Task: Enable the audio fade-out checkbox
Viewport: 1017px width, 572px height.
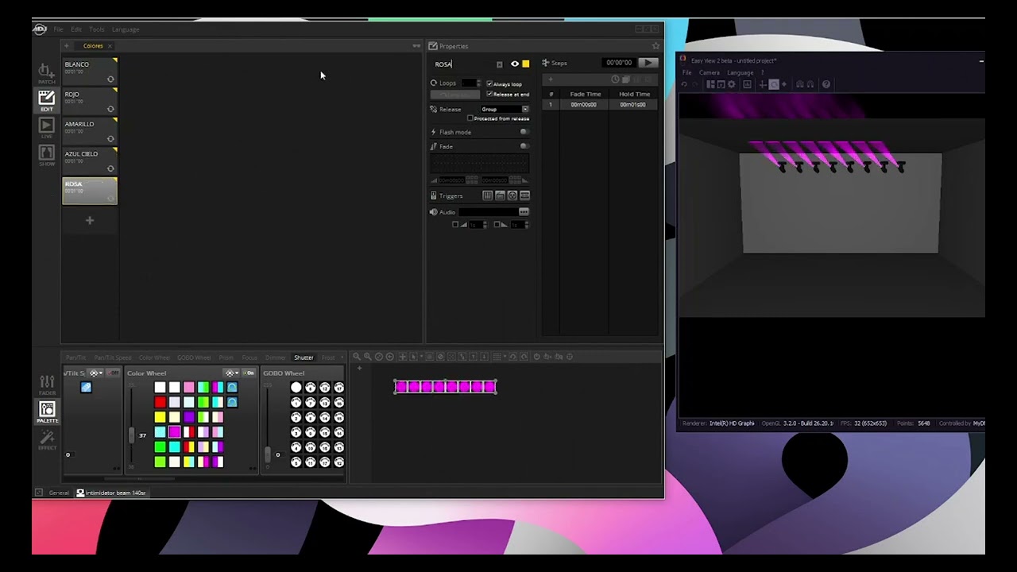Action: click(497, 225)
